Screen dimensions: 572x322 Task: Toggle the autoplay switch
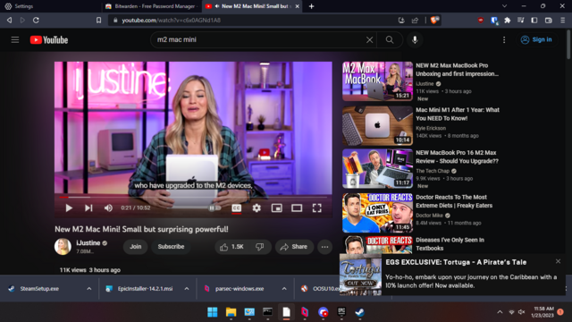(214, 208)
